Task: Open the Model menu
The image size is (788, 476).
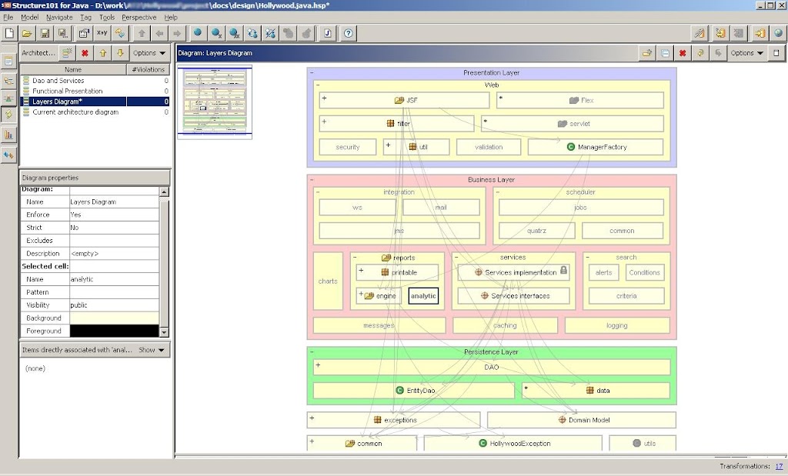Action: [x=30, y=17]
